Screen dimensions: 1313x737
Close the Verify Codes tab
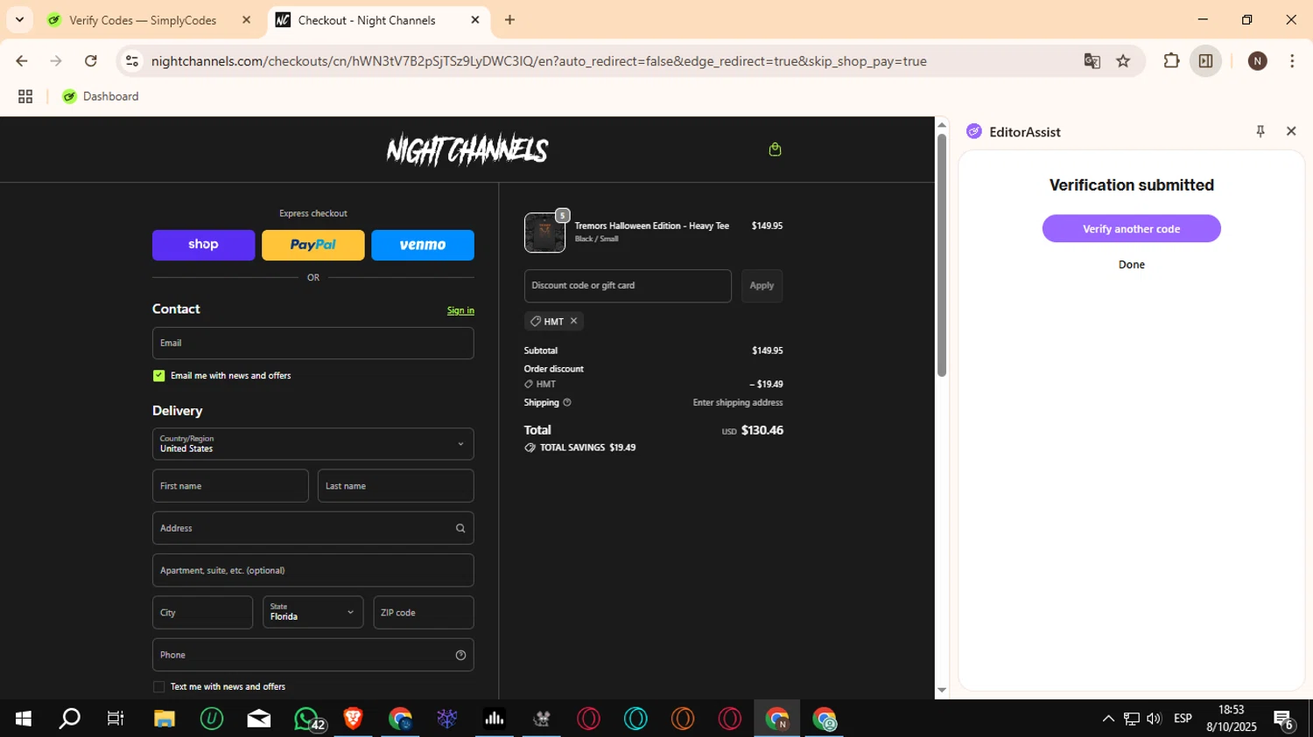pyautogui.click(x=246, y=20)
